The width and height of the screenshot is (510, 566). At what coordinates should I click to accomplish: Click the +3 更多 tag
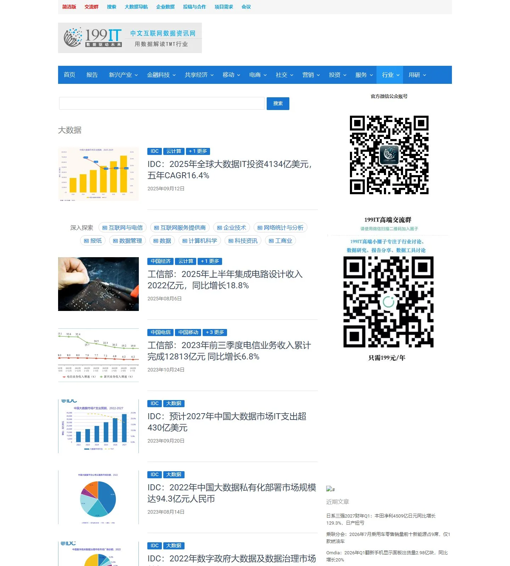(215, 333)
